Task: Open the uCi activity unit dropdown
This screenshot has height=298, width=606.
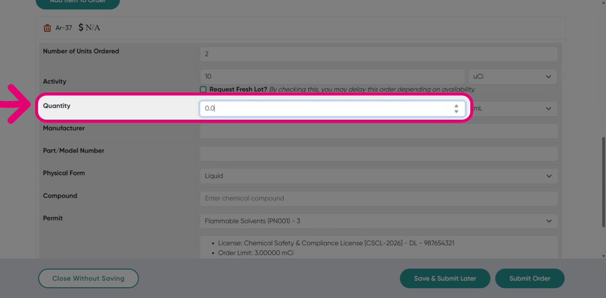Action: tap(513, 76)
